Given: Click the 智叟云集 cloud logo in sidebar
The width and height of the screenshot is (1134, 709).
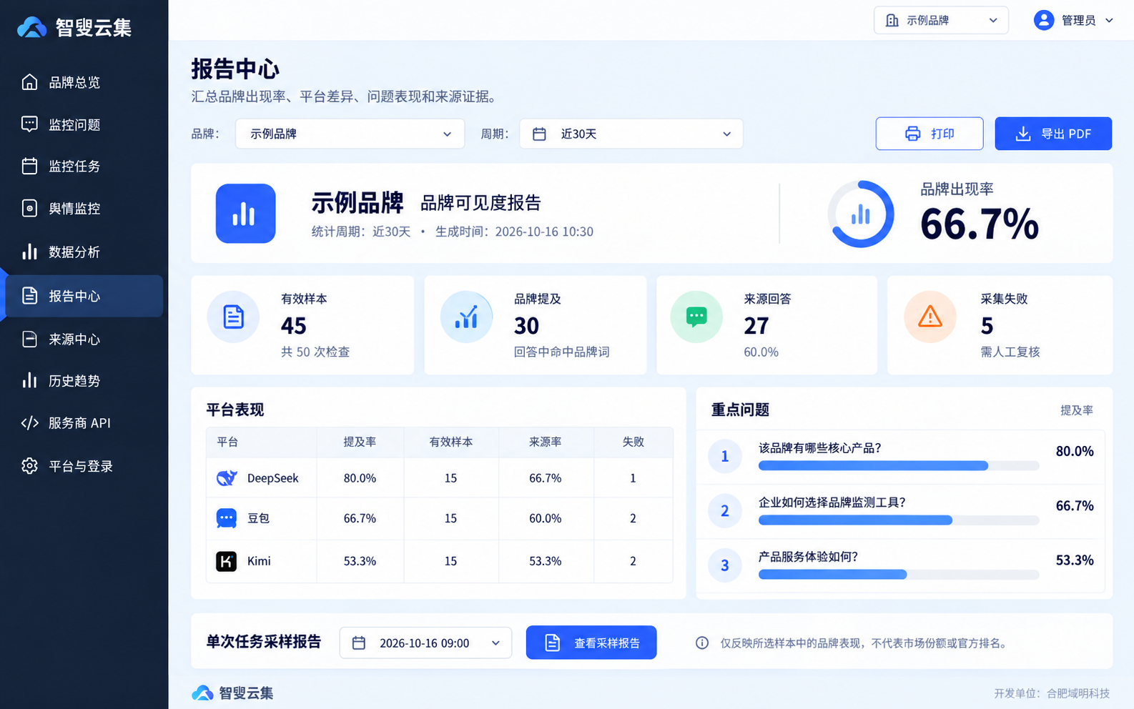Looking at the screenshot, I should point(32,27).
